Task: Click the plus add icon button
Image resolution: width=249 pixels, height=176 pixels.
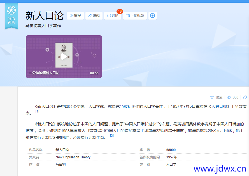Action: [x=152, y=16]
